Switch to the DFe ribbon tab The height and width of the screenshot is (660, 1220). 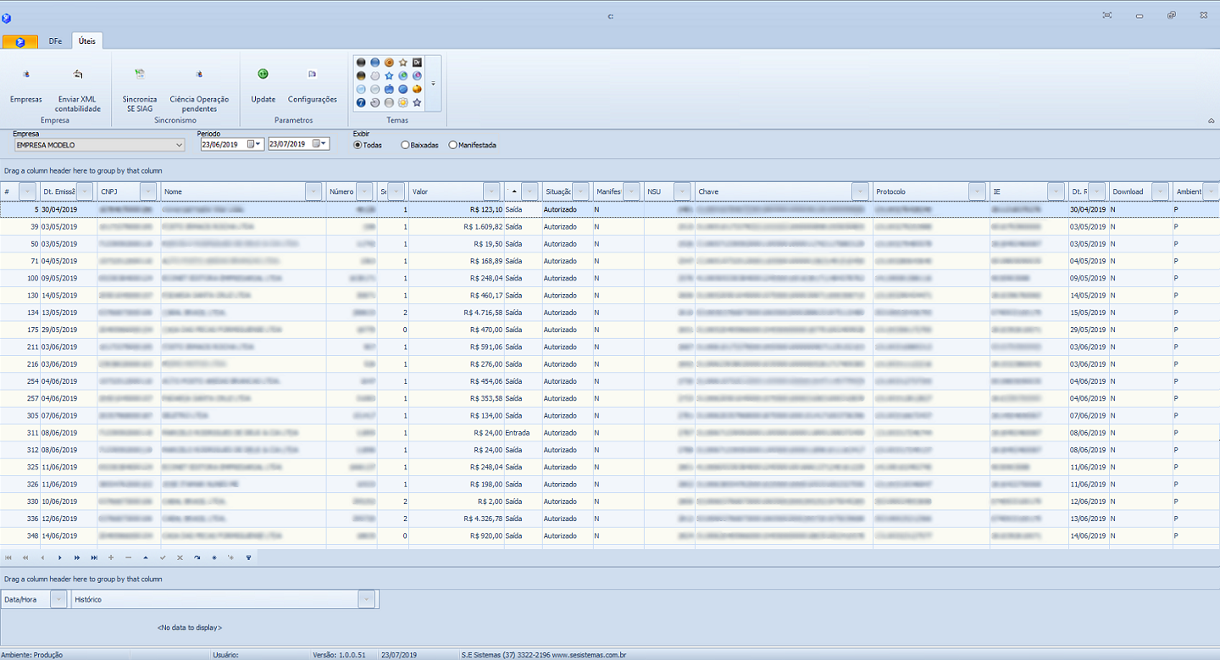click(x=55, y=41)
